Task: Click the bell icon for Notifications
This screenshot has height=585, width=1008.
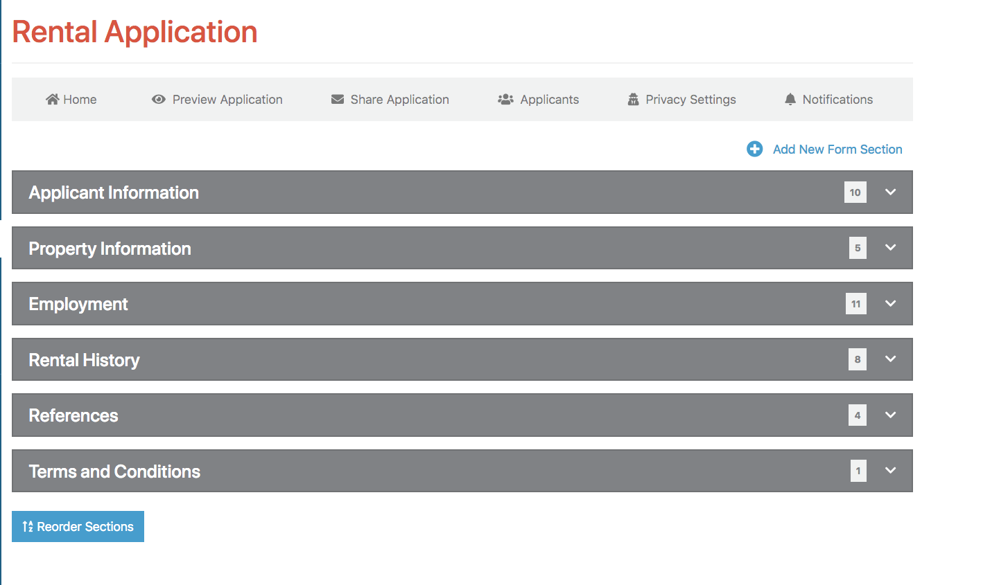Action: [790, 99]
